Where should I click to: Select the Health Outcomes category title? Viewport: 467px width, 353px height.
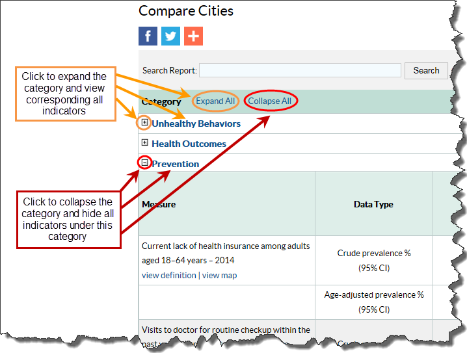(189, 144)
